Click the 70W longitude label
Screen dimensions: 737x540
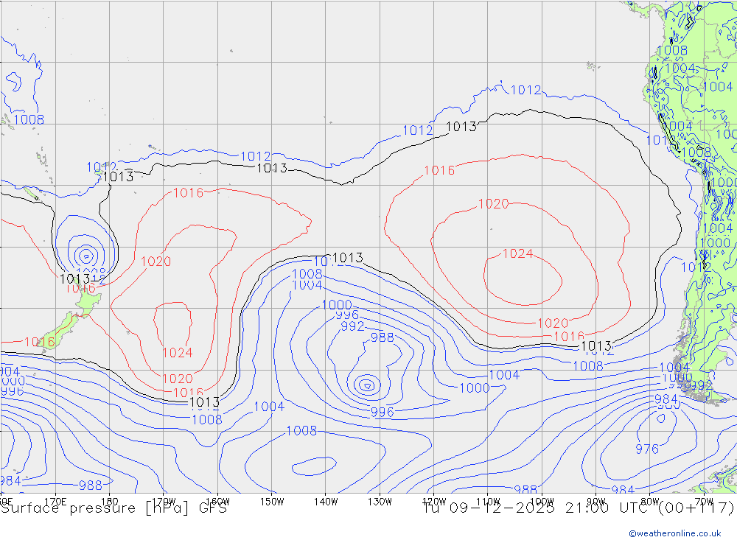pyautogui.click(x=704, y=502)
